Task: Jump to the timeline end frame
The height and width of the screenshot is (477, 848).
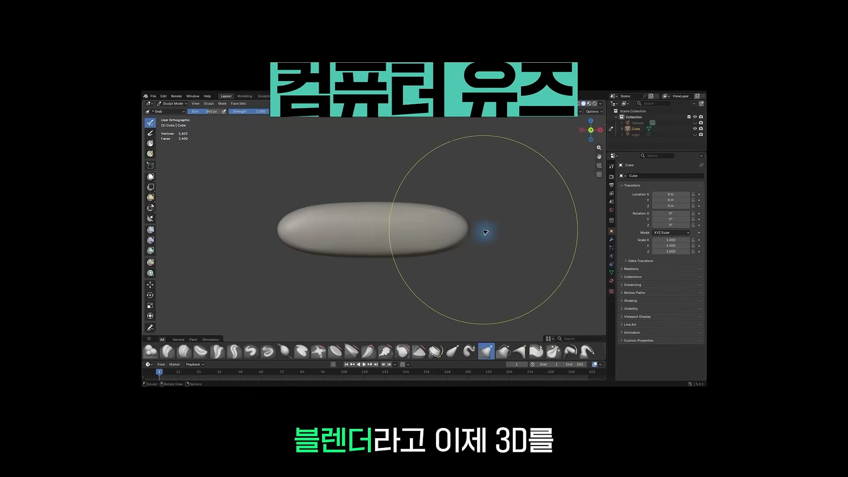Action: (x=376, y=364)
